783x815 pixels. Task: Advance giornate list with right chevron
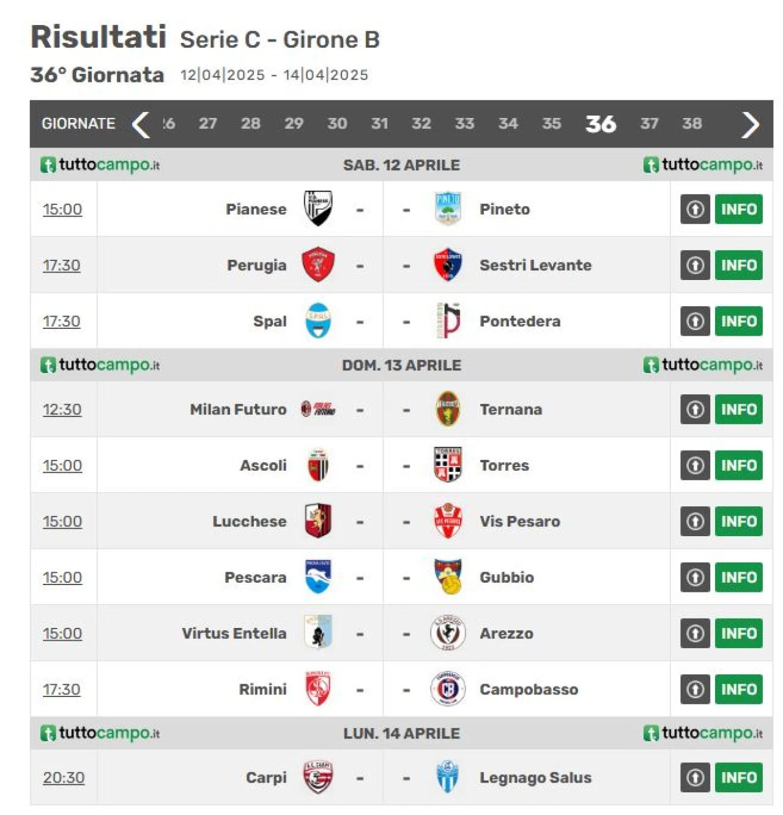point(751,125)
